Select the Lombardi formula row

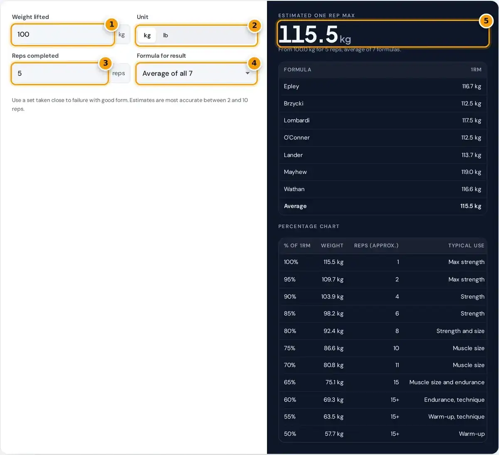click(x=382, y=120)
